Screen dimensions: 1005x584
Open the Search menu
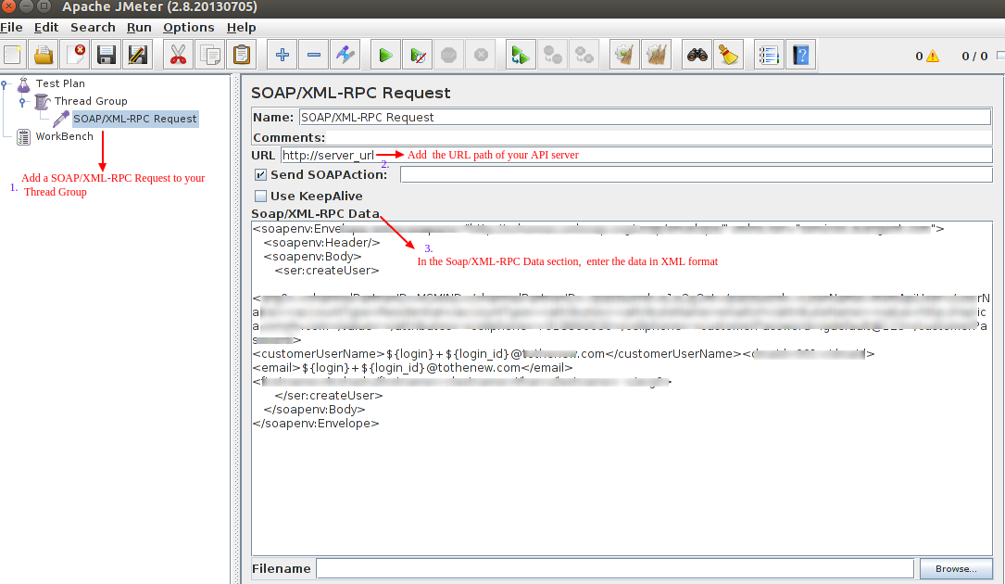click(x=93, y=28)
